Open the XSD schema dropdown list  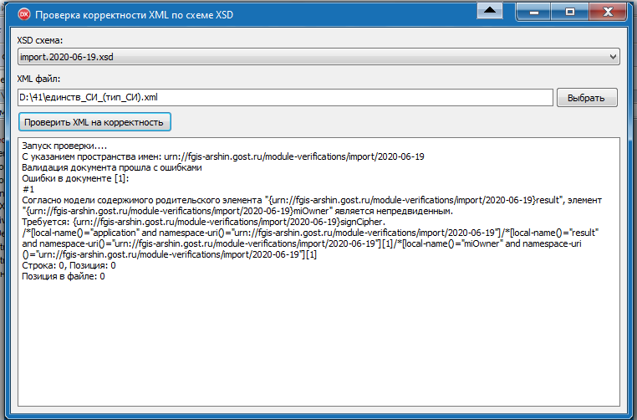[x=318, y=57]
